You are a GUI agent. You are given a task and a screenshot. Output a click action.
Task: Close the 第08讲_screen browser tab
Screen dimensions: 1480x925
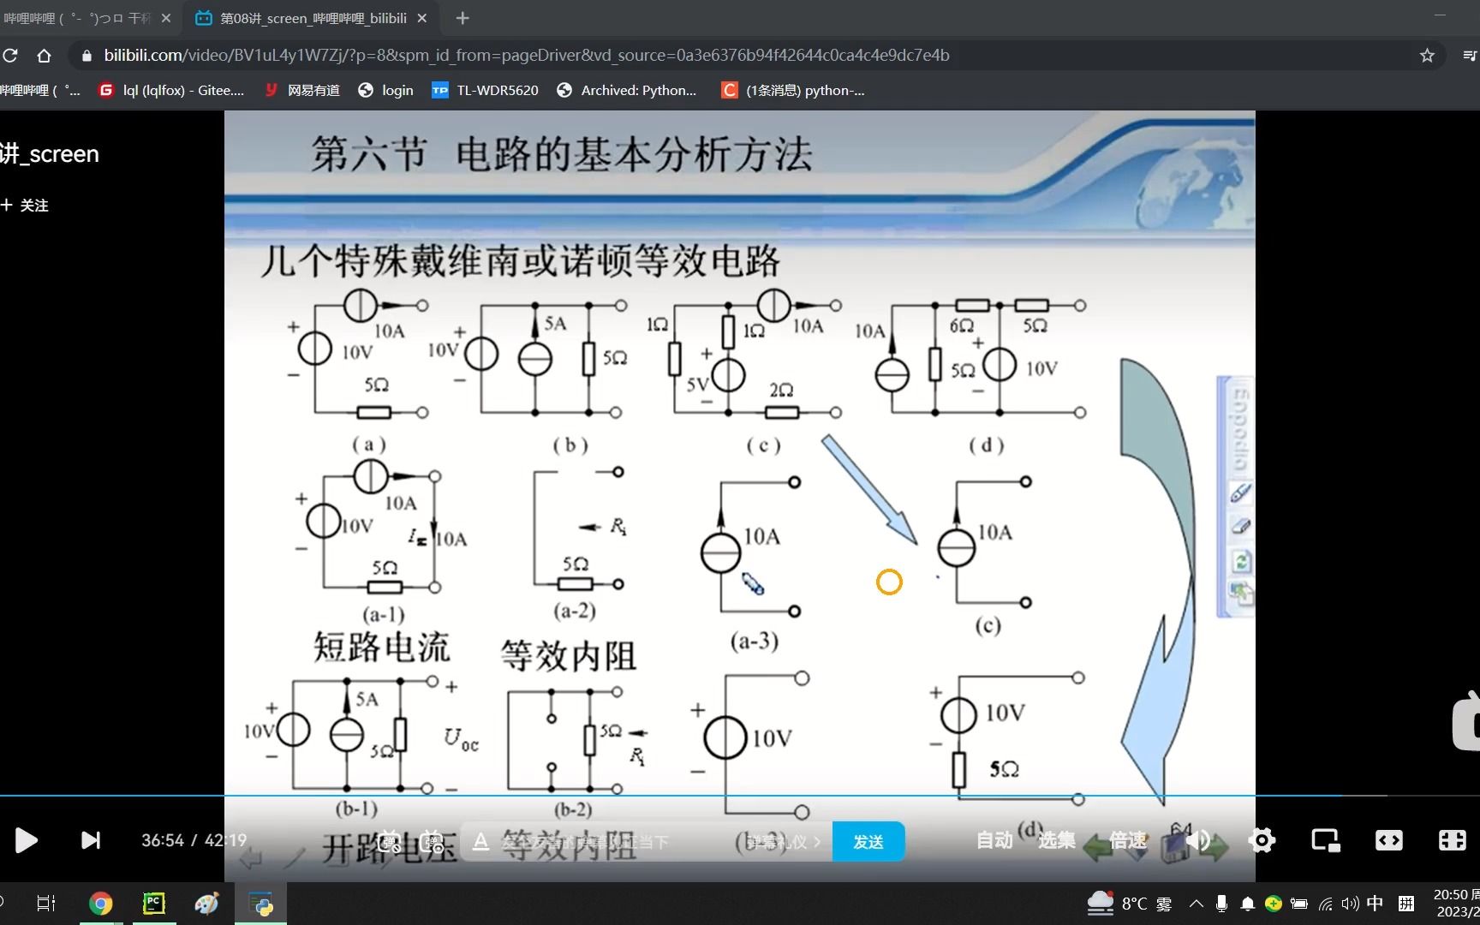422,18
